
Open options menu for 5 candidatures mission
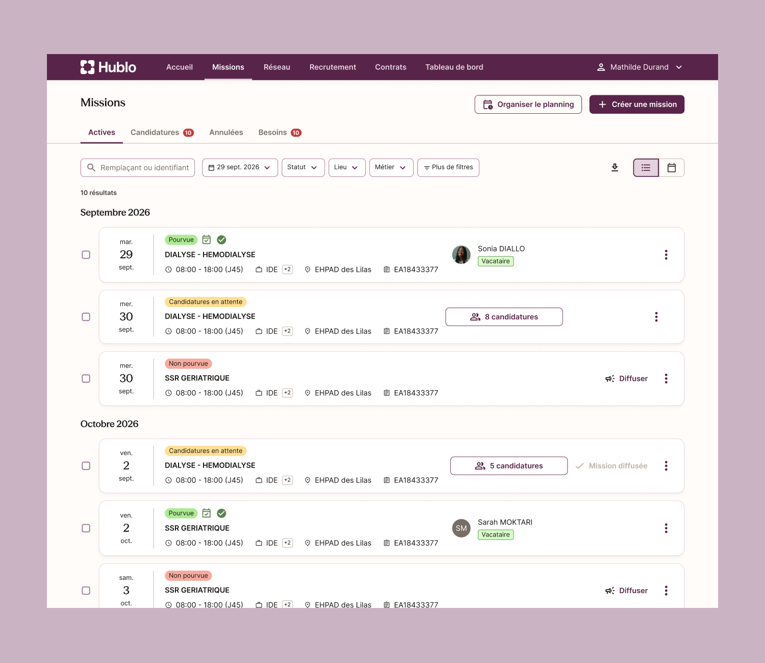666,466
